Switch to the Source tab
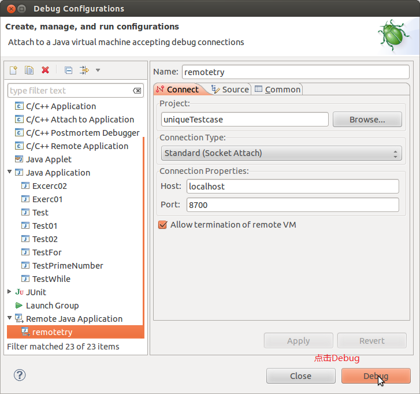Viewport: 420px width, 394px height. 231,90
